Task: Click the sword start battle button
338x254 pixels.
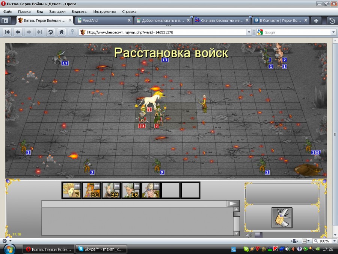Action: (282, 218)
